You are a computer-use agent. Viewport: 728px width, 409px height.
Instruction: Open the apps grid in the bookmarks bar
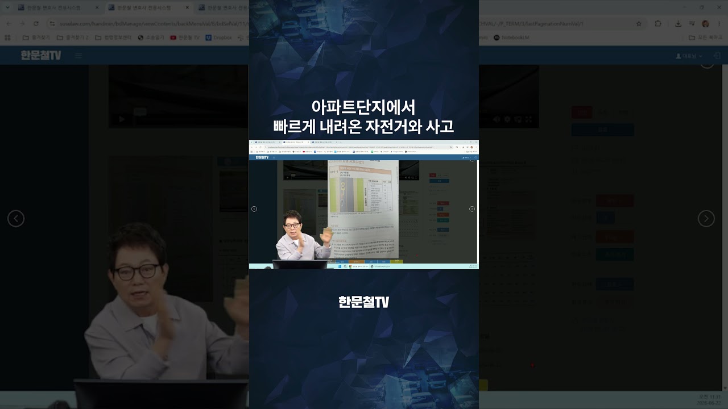tap(7, 37)
